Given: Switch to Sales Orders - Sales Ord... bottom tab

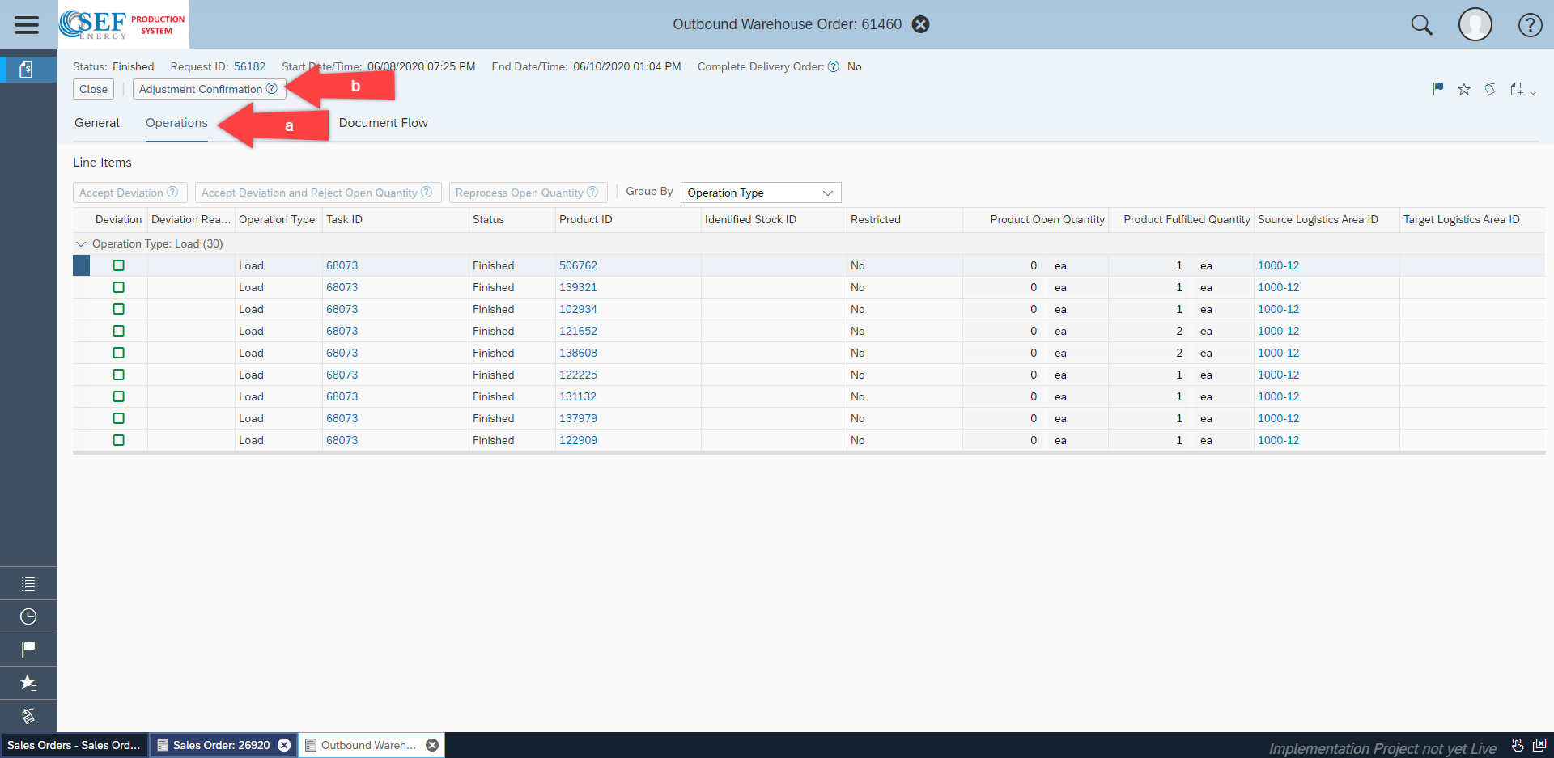Looking at the screenshot, I should click(x=74, y=745).
